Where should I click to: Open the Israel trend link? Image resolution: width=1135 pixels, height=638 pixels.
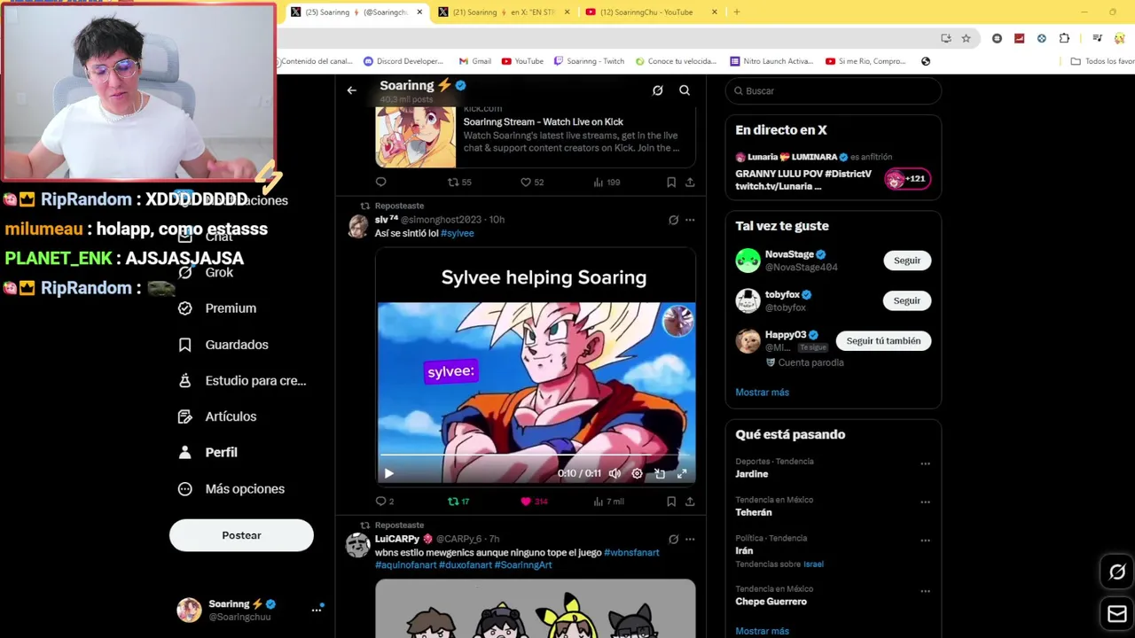[813, 564]
